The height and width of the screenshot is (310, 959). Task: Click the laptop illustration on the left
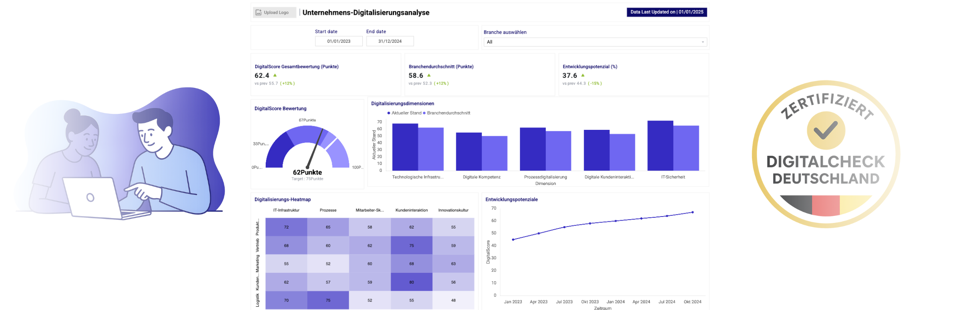(x=92, y=197)
